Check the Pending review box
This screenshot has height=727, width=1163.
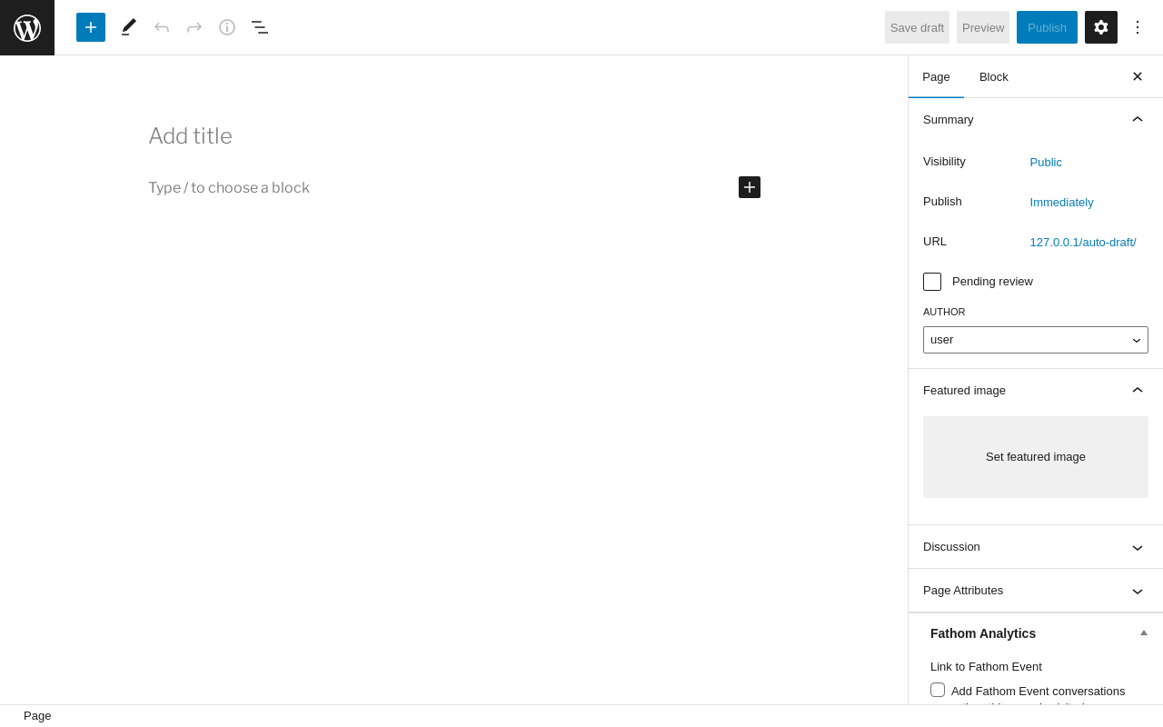[932, 282]
